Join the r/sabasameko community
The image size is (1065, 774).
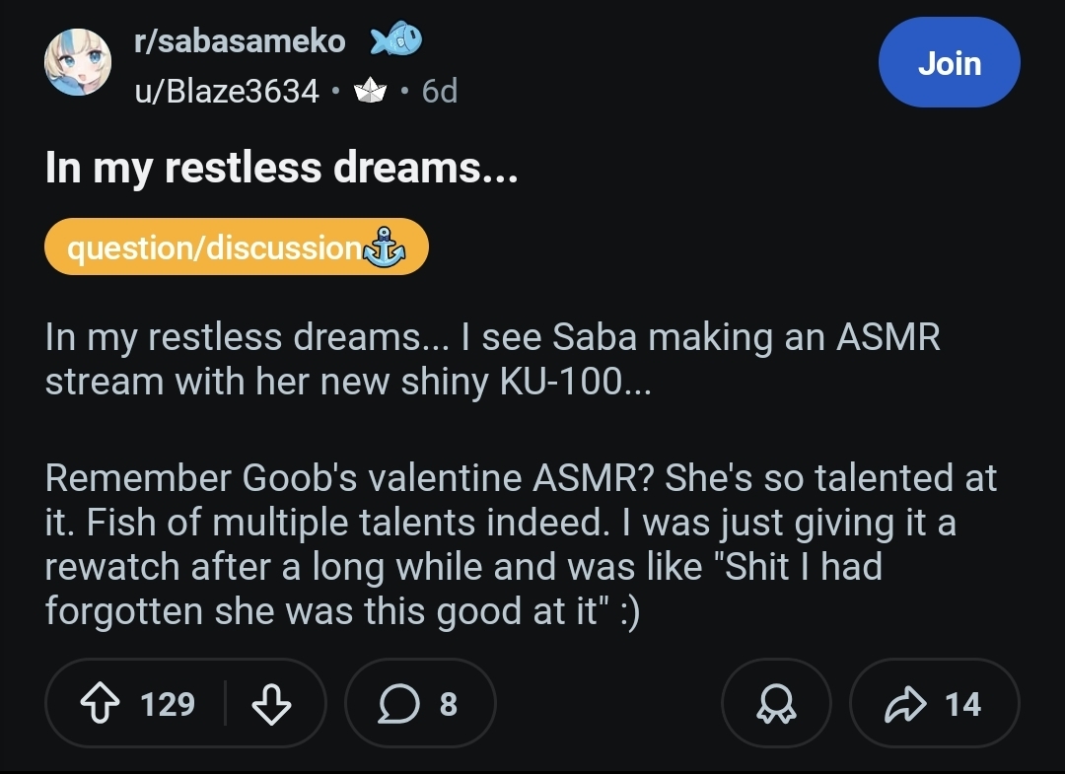point(949,63)
